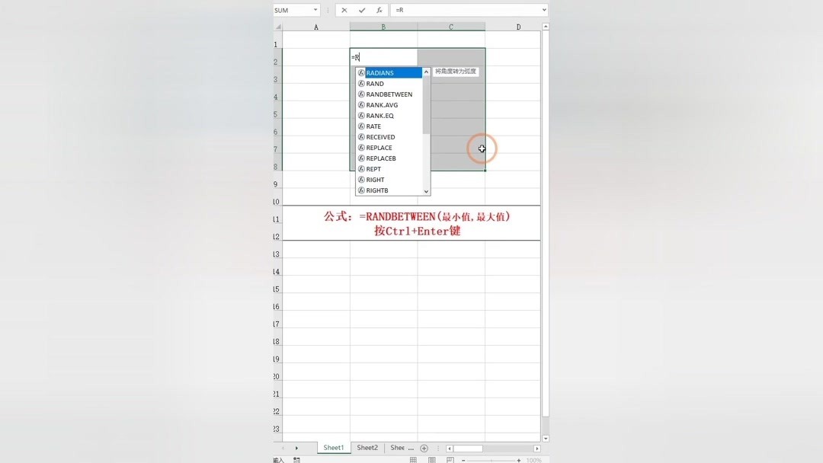Select Normal view icon in status bar
823x463 pixels.
(414, 459)
